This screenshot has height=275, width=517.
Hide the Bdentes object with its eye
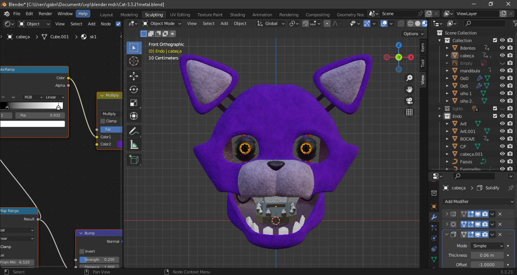tap(502, 48)
